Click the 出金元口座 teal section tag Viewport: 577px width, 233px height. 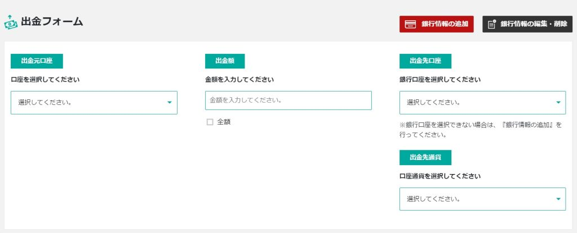(37, 61)
